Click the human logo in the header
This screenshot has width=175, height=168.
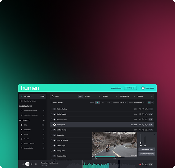(x=30, y=88)
